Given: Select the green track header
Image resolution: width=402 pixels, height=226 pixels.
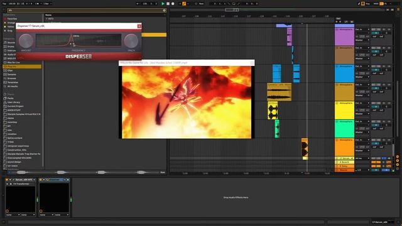Looking at the screenshot, I should [x=344, y=129].
